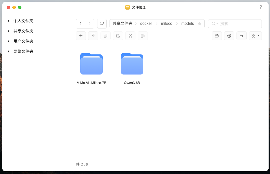Open the view mode dropdown
Image resolution: width=270 pixels, height=174 pixels.
click(255, 36)
